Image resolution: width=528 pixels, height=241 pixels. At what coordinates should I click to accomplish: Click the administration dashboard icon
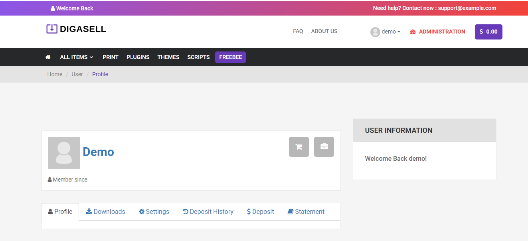tap(413, 32)
